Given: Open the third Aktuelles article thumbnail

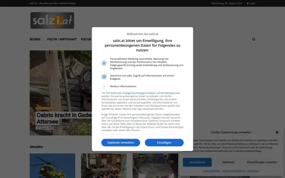Looking at the screenshot, I should click(155, 166).
